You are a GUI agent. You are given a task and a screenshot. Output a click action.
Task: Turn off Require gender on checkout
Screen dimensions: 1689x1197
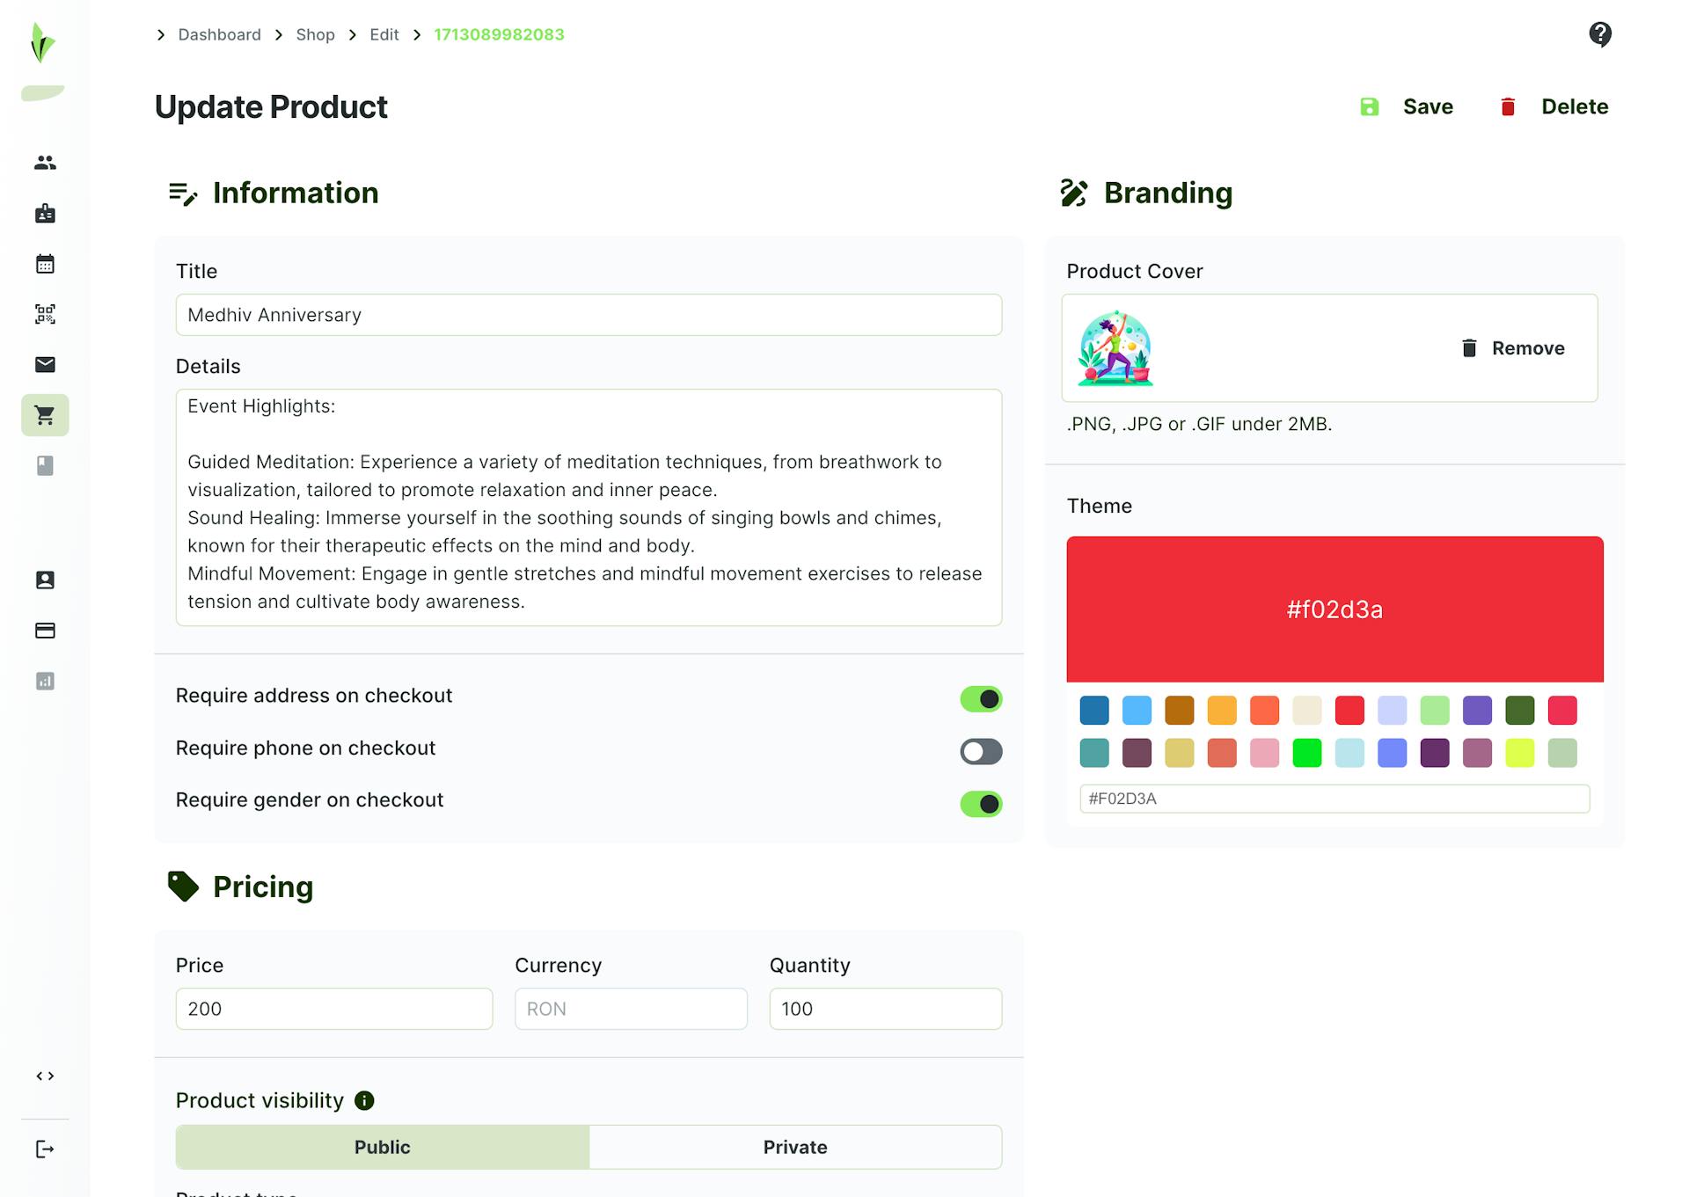tap(980, 803)
